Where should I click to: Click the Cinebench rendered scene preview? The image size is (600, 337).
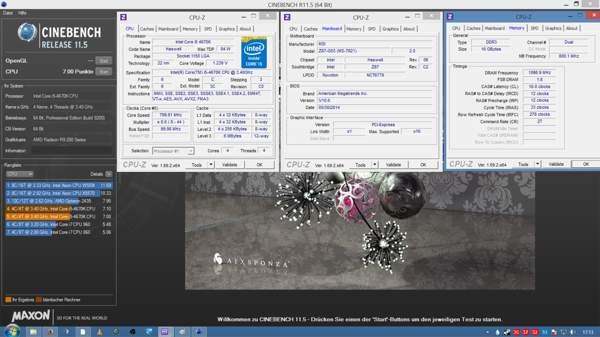(360, 231)
